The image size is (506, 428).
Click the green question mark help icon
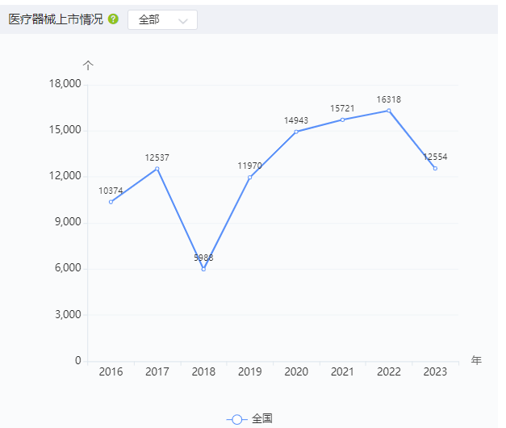coord(113,19)
